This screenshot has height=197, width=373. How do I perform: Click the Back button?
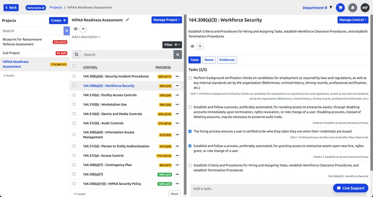(11, 8)
